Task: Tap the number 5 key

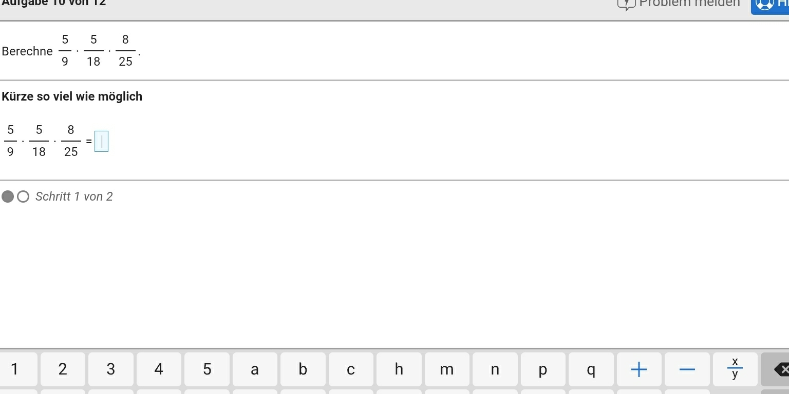Action: tap(207, 369)
